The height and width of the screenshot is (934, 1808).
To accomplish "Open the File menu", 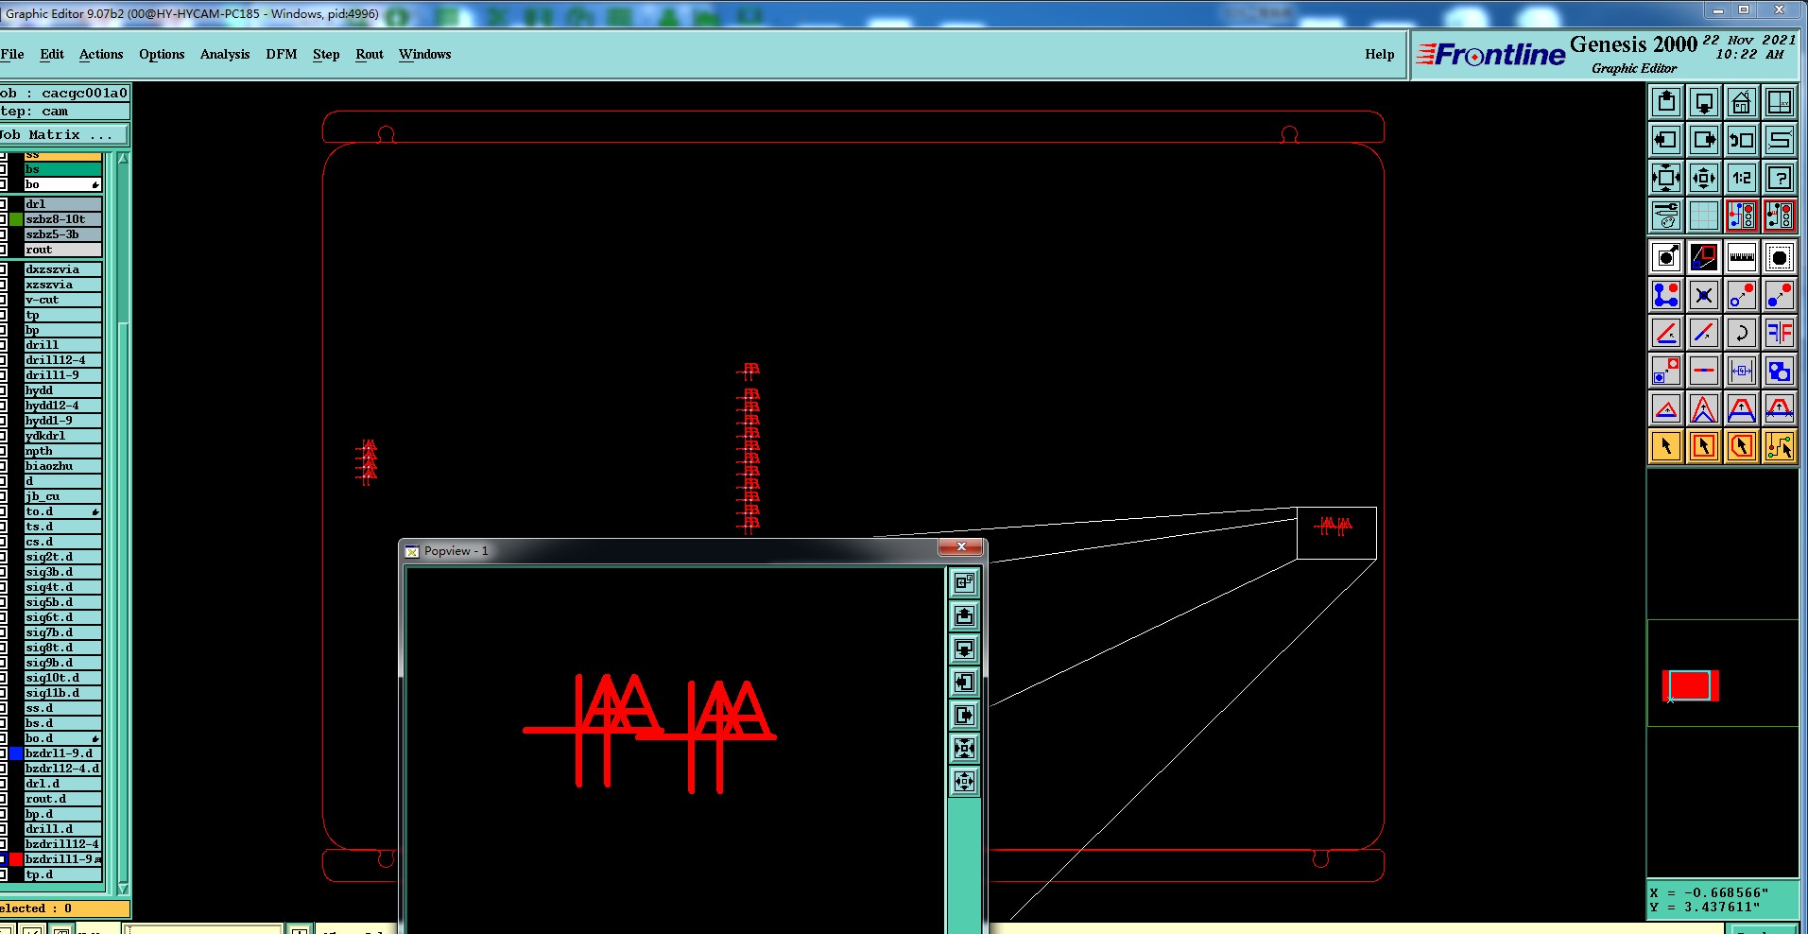I will 12,54.
